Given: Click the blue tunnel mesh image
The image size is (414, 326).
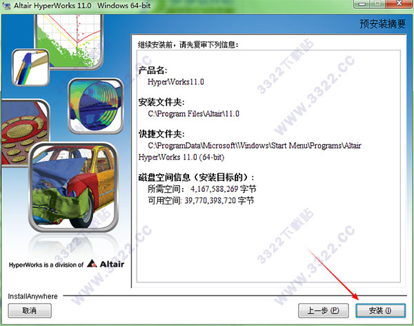Looking at the screenshot, I should (96, 106).
